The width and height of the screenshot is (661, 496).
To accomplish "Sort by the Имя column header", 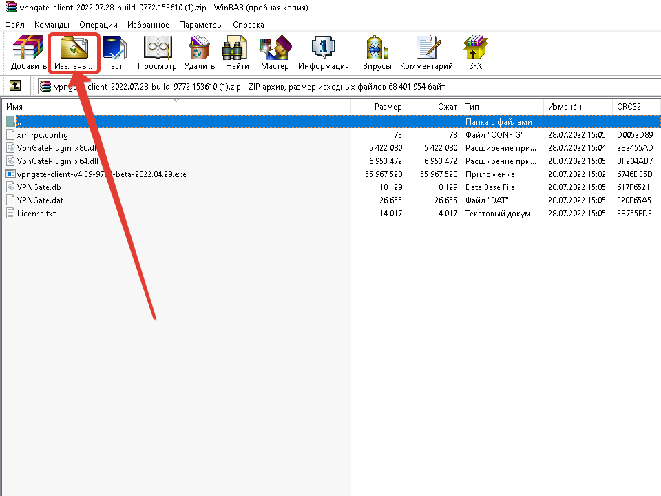I will click(x=176, y=106).
